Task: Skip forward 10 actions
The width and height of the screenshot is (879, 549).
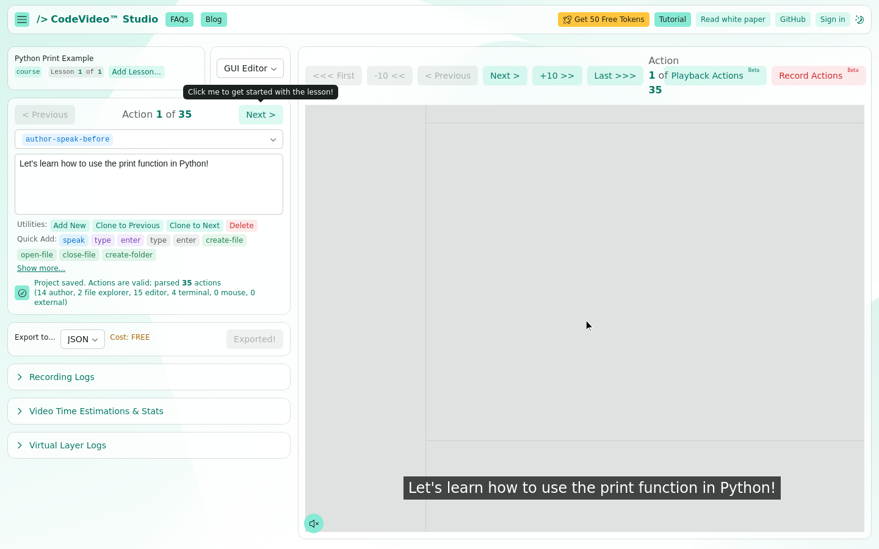Action: point(557,76)
